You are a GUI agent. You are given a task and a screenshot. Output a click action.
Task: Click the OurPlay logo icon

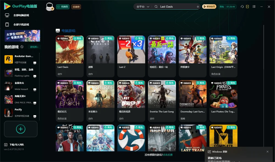coord(7,6)
